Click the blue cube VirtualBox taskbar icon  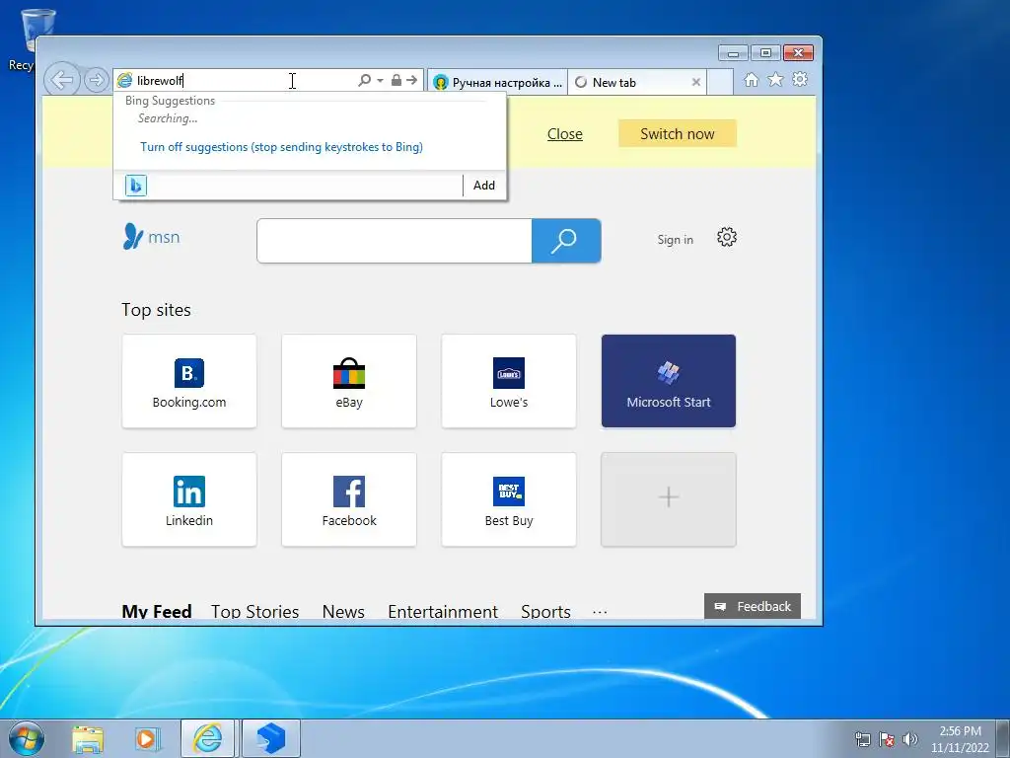click(270, 738)
